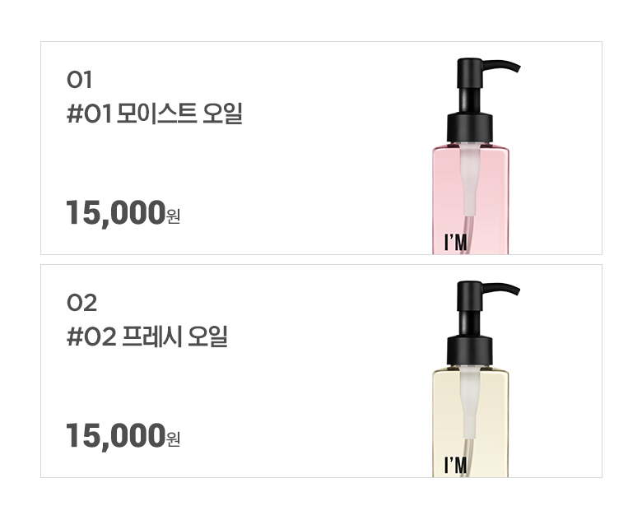Click the pink oil bottle image
The height and width of the screenshot is (520, 642).
[x=476, y=156]
